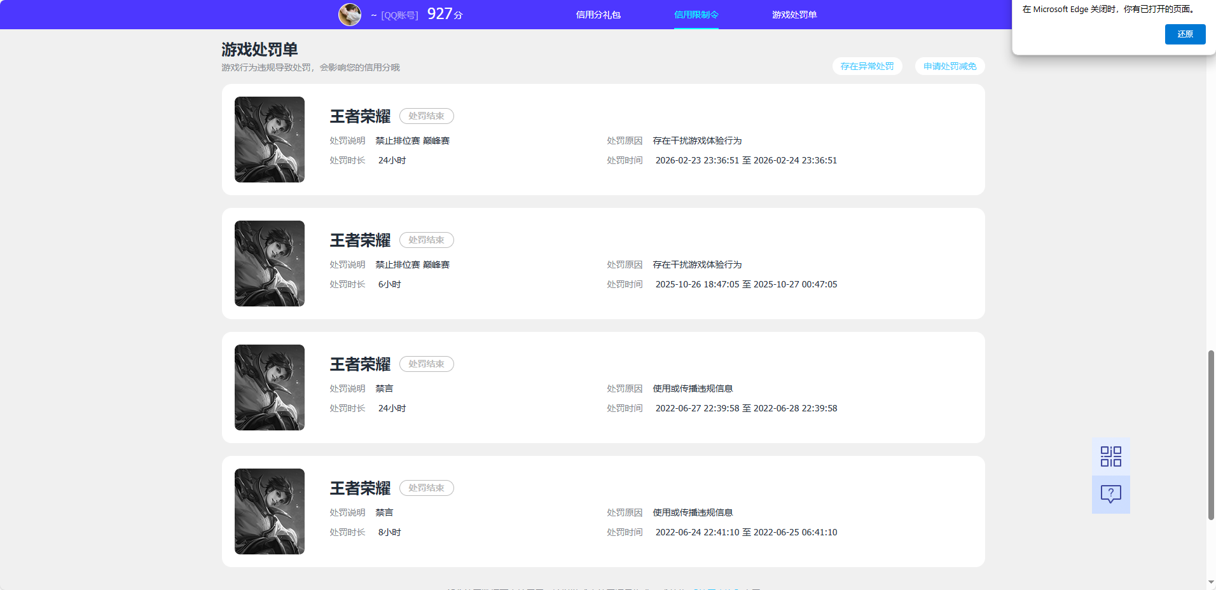Viewport: 1216px width, 590px height.
Task: Switch to 信用分礼包 tab
Action: click(x=598, y=15)
